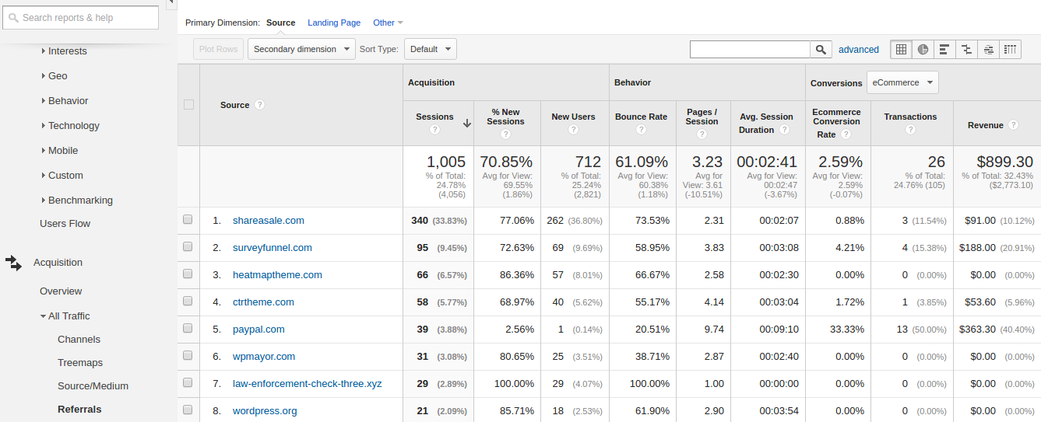Image resolution: width=1041 pixels, height=422 pixels.
Task: Open the eCommerce conversions dropdown
Action: point(902,82)
